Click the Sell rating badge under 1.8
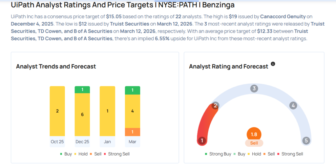 254,143
